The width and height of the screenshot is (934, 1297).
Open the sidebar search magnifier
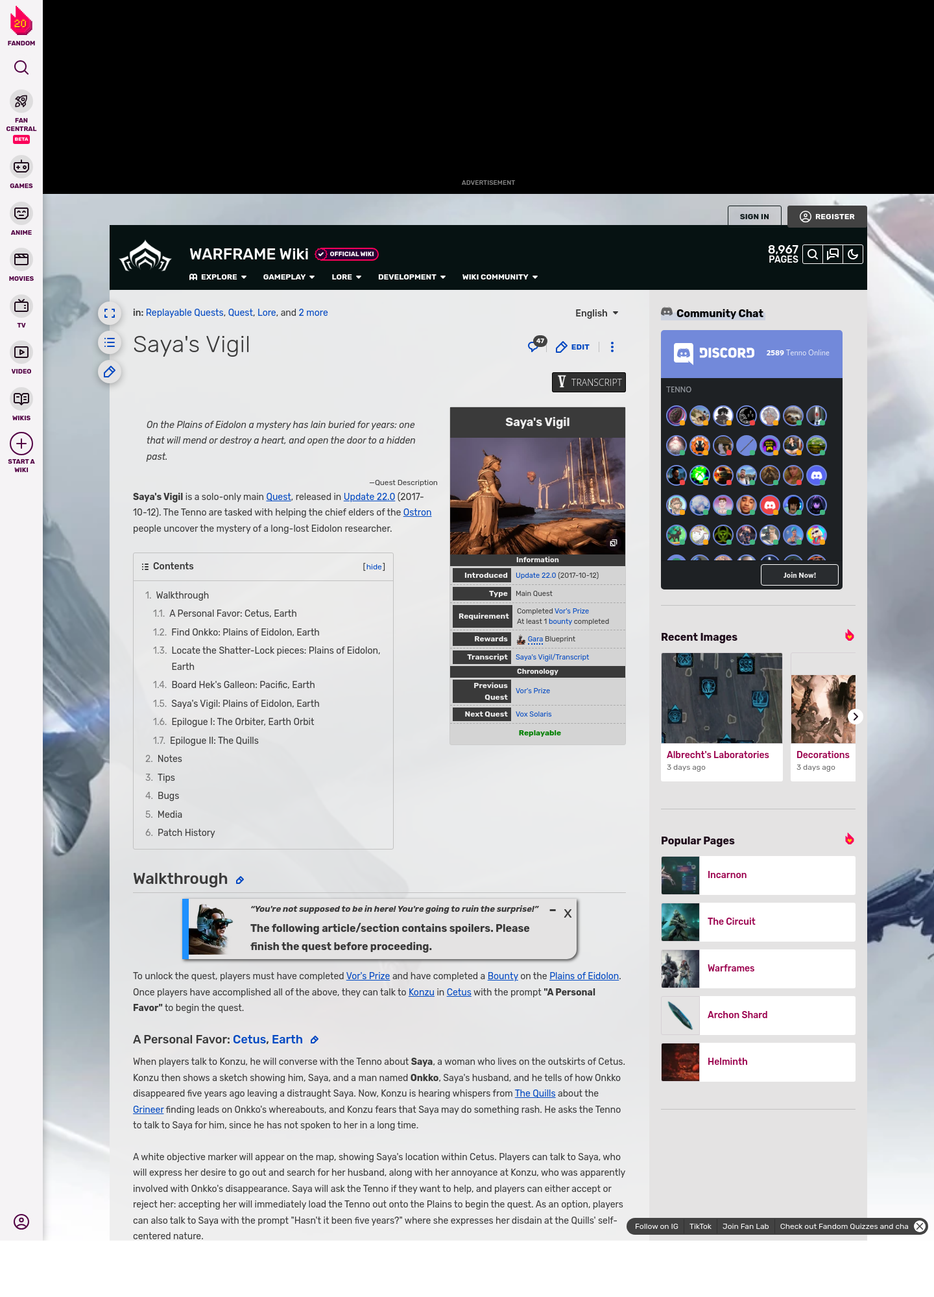pyautogui.click(x=21, y=67)
